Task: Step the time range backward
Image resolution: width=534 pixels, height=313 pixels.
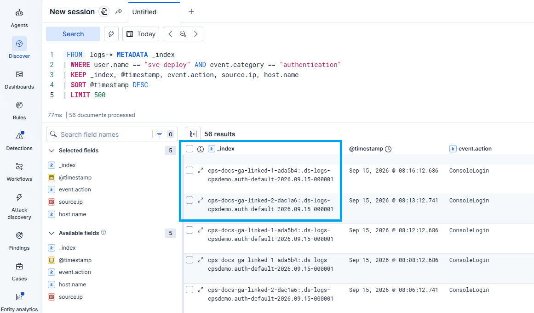Action: [x=170, y=34]
